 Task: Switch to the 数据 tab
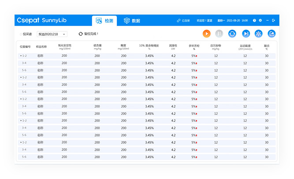click(x=132, y=21)
